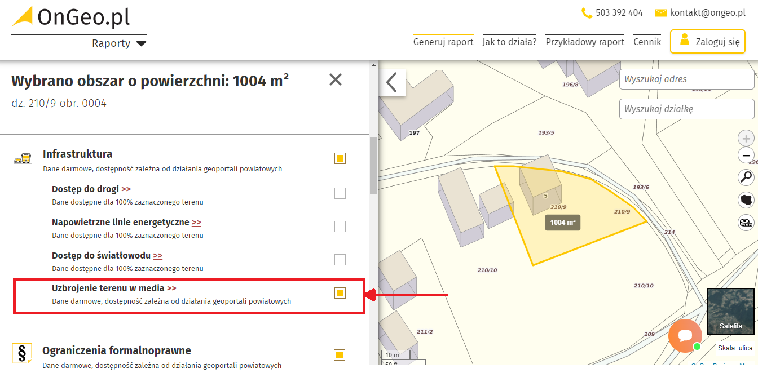
Task: Click the zoom out minus icon
Action: point(746,155)
